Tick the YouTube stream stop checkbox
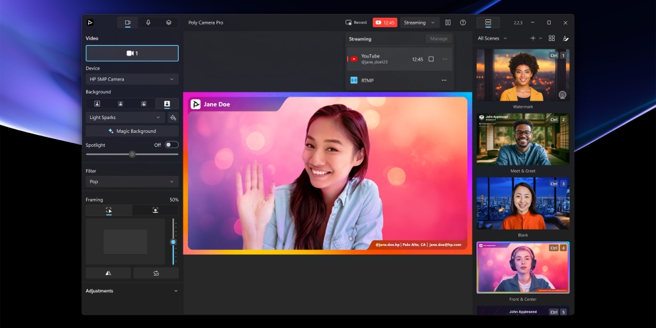 click(x=431, y=60)
